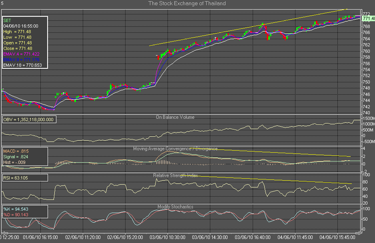Select the Low = 771.48 value
Viewport: 375px width, 243px height.
pyautogui.click(x=17, y=37)
